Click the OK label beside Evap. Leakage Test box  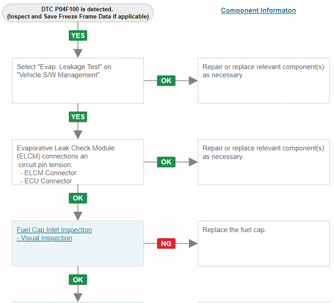pyautogui.click(x=166, y=81)
